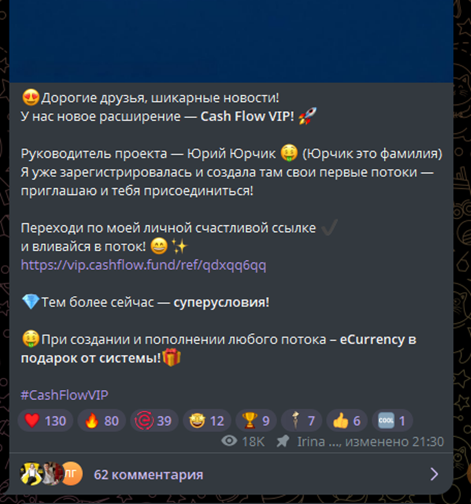Click the first commenter avatar thumbnail

pyautogui.click(x=31, y=474)
